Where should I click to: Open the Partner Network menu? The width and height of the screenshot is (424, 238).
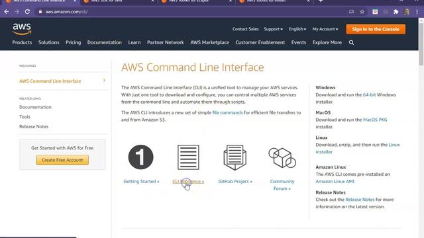tap(166, 42)
